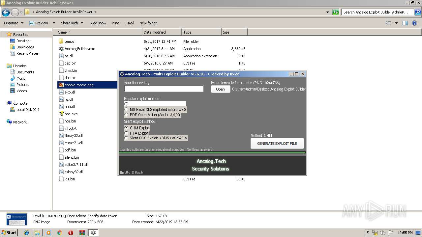Sort files by Size column header
422x237 pixels.
[x=234, y=32]
